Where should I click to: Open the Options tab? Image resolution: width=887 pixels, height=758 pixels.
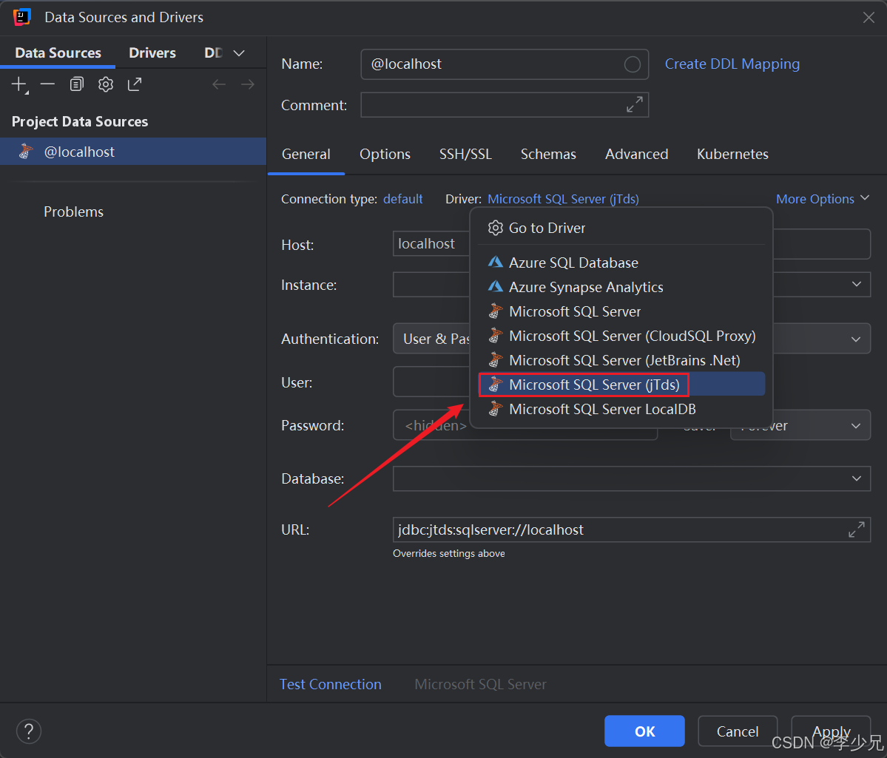point(385,154)
